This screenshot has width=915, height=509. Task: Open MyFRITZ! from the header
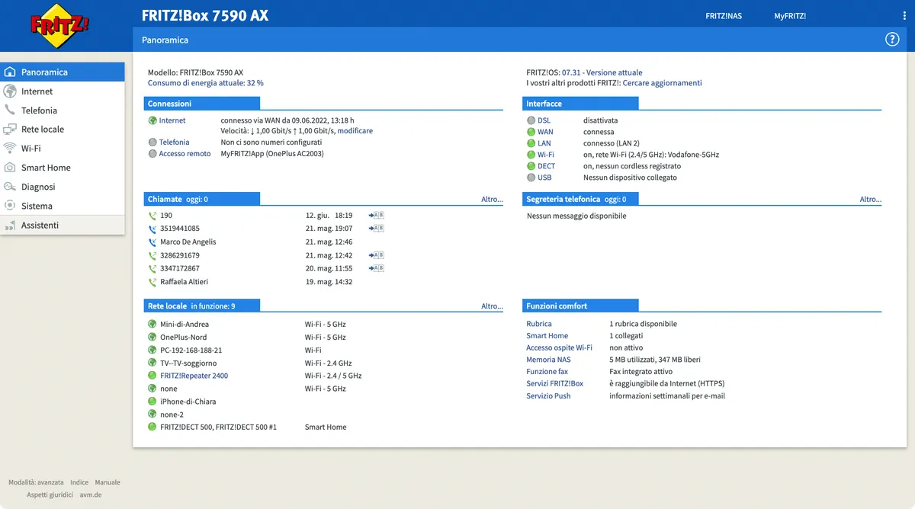790,16
